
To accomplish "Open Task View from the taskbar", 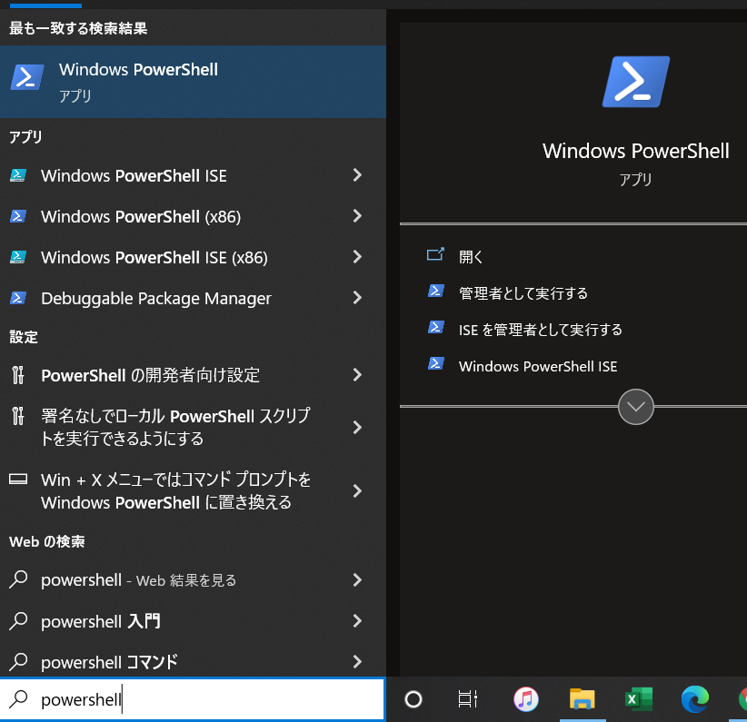I will point(468,699).
